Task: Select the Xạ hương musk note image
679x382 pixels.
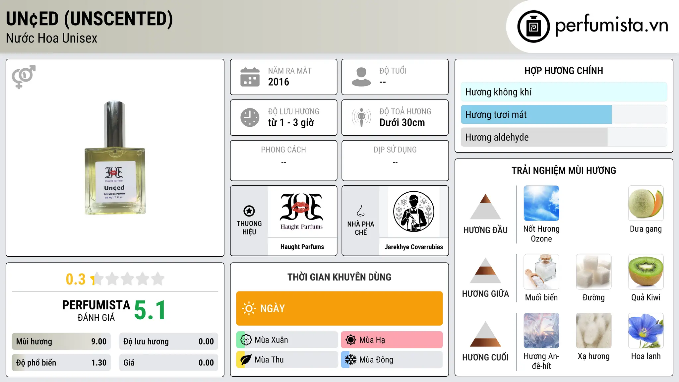Action: 594,331
